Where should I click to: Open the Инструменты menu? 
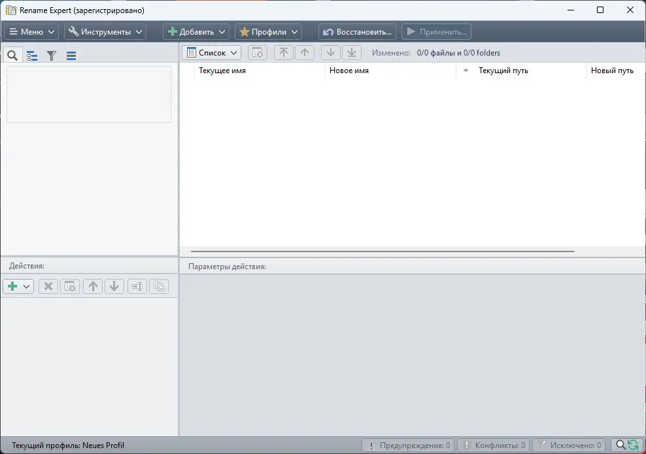[105, 32]
